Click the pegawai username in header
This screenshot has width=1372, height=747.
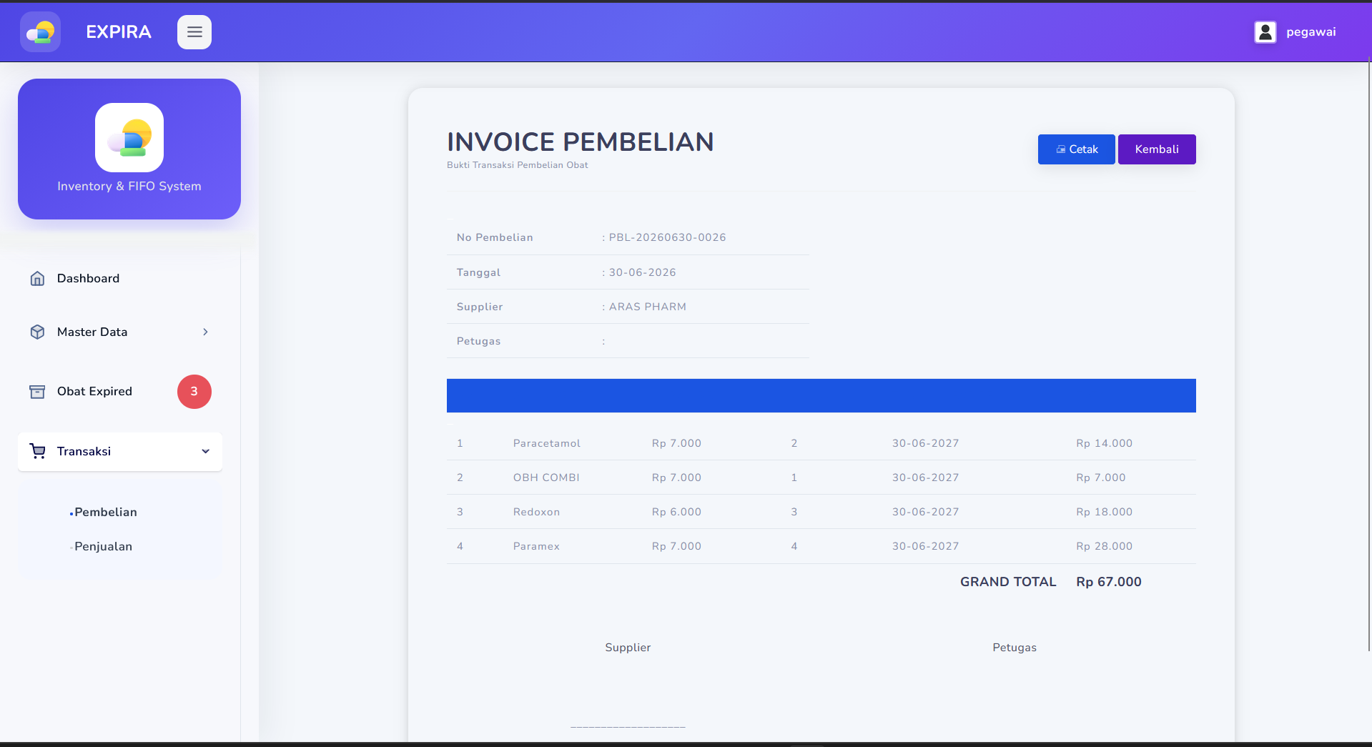[x=1311, y=32]
